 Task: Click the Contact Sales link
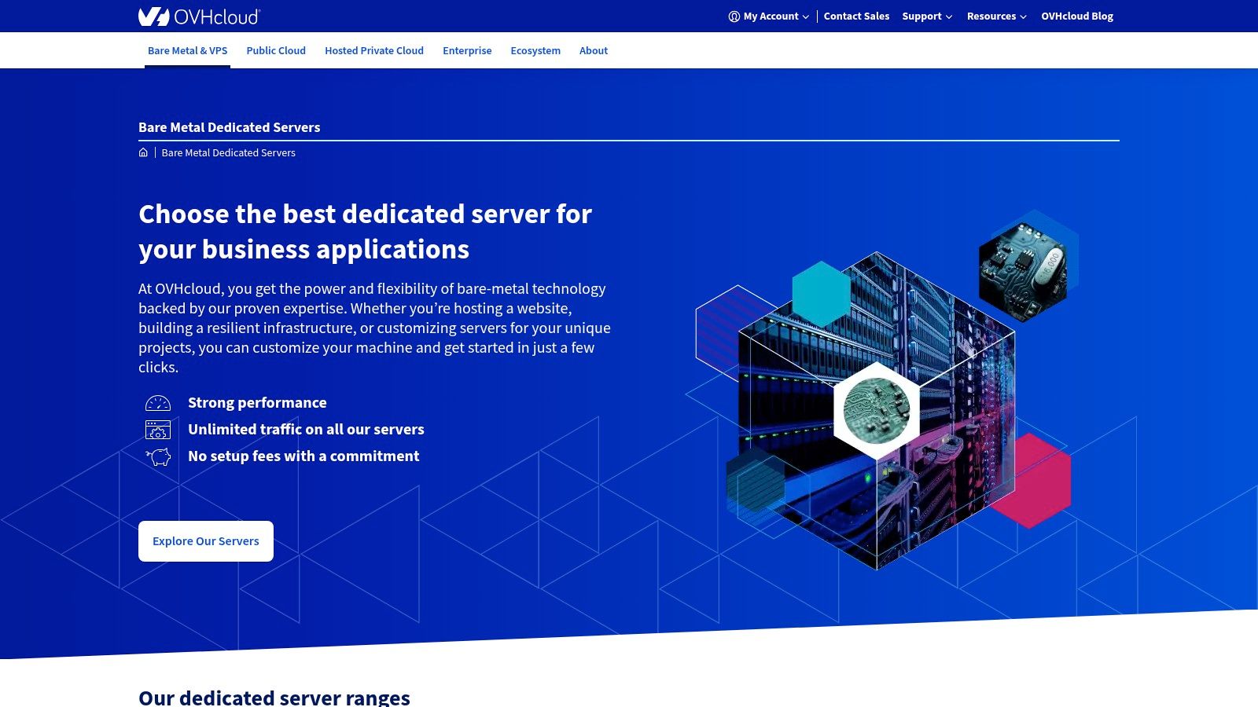click(856, 16)
